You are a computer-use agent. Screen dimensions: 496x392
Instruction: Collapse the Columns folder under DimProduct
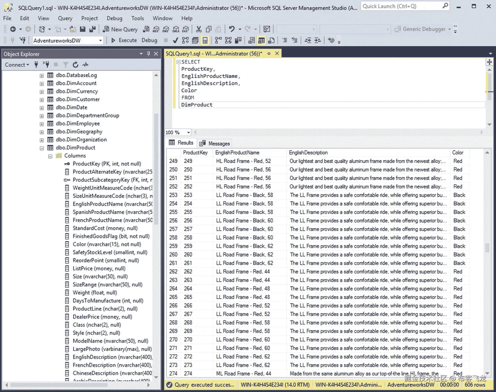pos(50,156)
